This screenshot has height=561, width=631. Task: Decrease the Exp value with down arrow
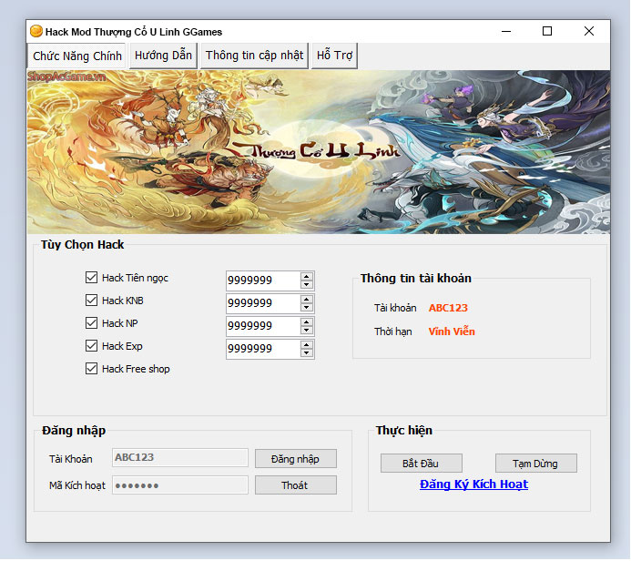click(307, 353)
